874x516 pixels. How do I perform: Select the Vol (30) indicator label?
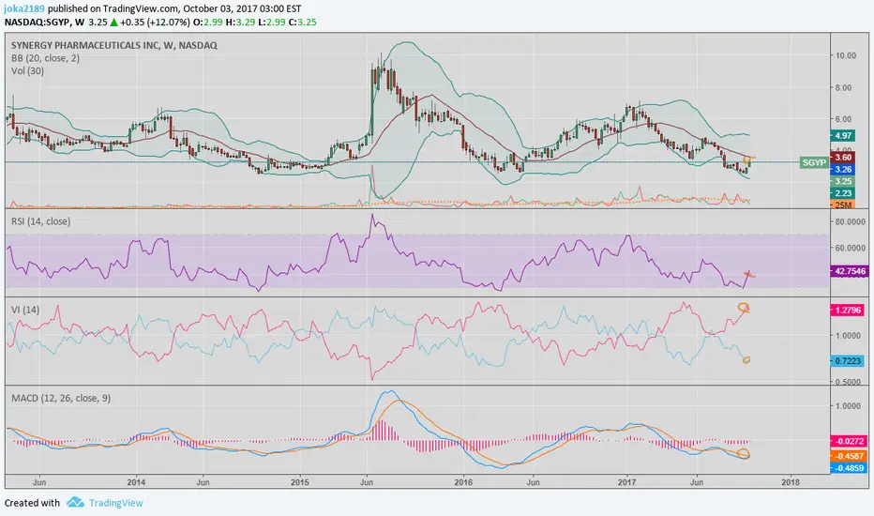point(27,71)
